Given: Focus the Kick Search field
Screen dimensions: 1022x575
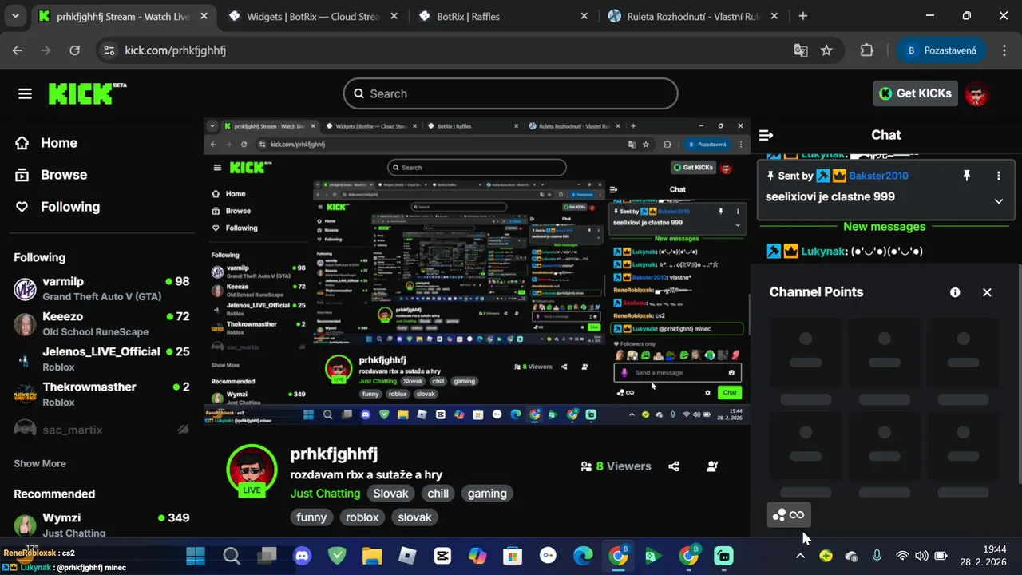Looking at the screenshot, I should pyautogui.click(x=510, y=93).
